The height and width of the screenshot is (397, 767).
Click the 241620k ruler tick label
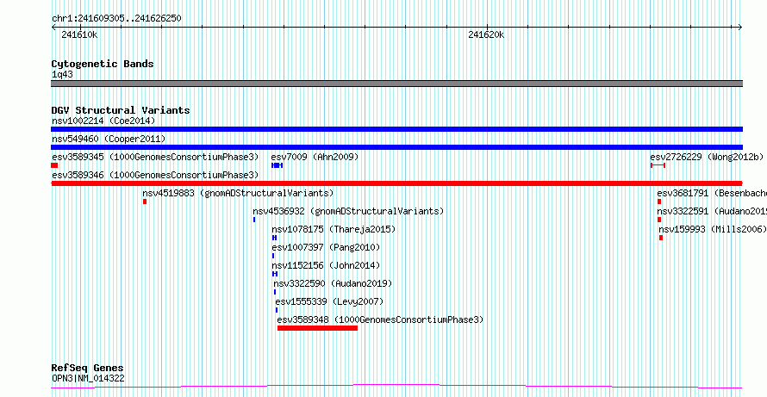(x=486, y=34)
